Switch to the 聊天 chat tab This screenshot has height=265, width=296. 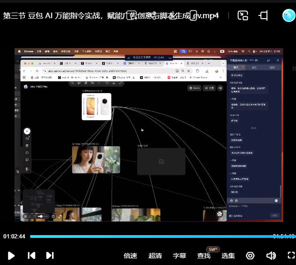[x=236, y=67]
